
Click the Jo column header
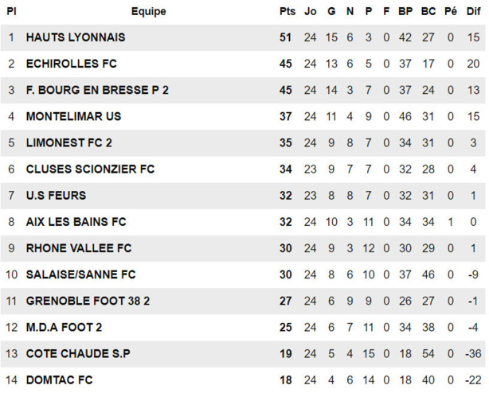coord(311,11)
